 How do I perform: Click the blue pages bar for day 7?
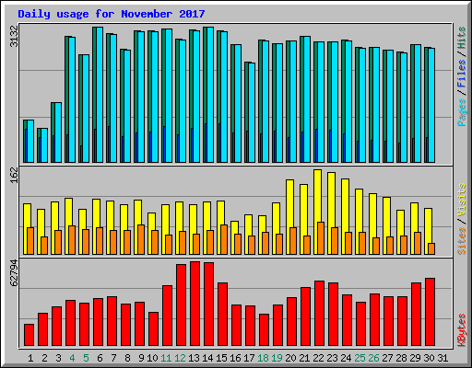(109, 144)
